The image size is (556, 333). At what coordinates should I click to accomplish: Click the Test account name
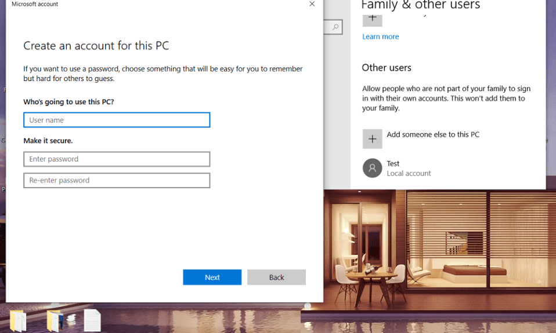tap(393, 163)
